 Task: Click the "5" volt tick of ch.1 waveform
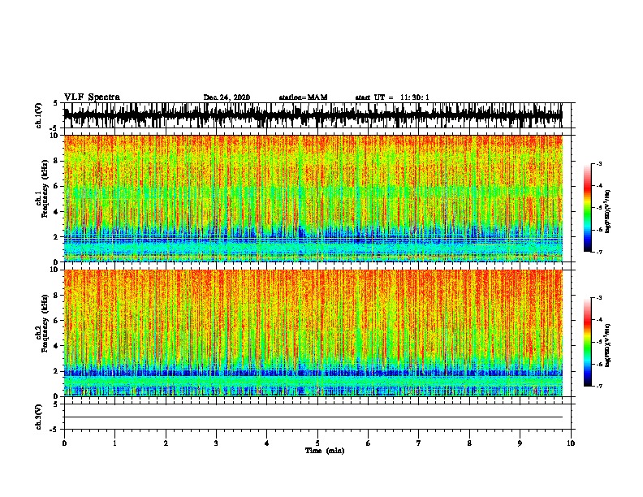coord(56,103)
